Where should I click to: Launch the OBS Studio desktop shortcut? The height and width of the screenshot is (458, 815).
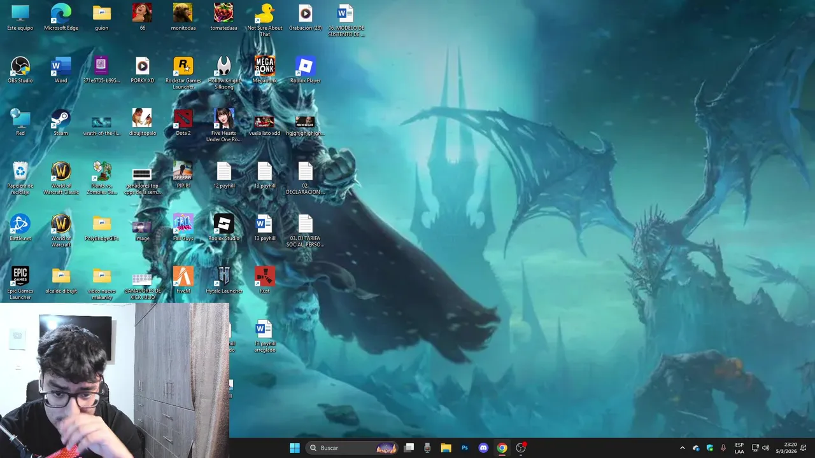20,71
